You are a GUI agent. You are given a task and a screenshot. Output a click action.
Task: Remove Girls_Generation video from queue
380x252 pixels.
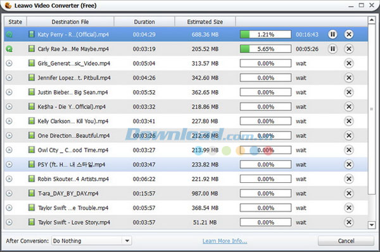click(x=349, y=63)
